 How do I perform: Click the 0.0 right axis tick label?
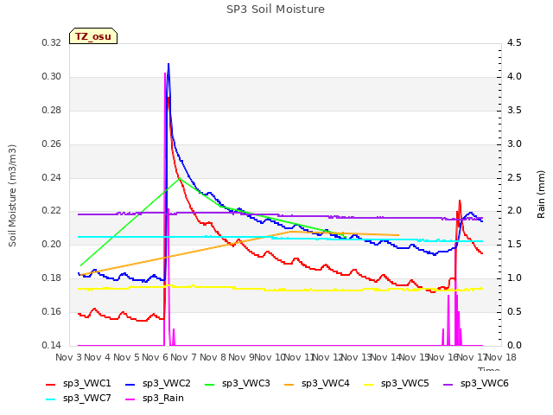514,346
